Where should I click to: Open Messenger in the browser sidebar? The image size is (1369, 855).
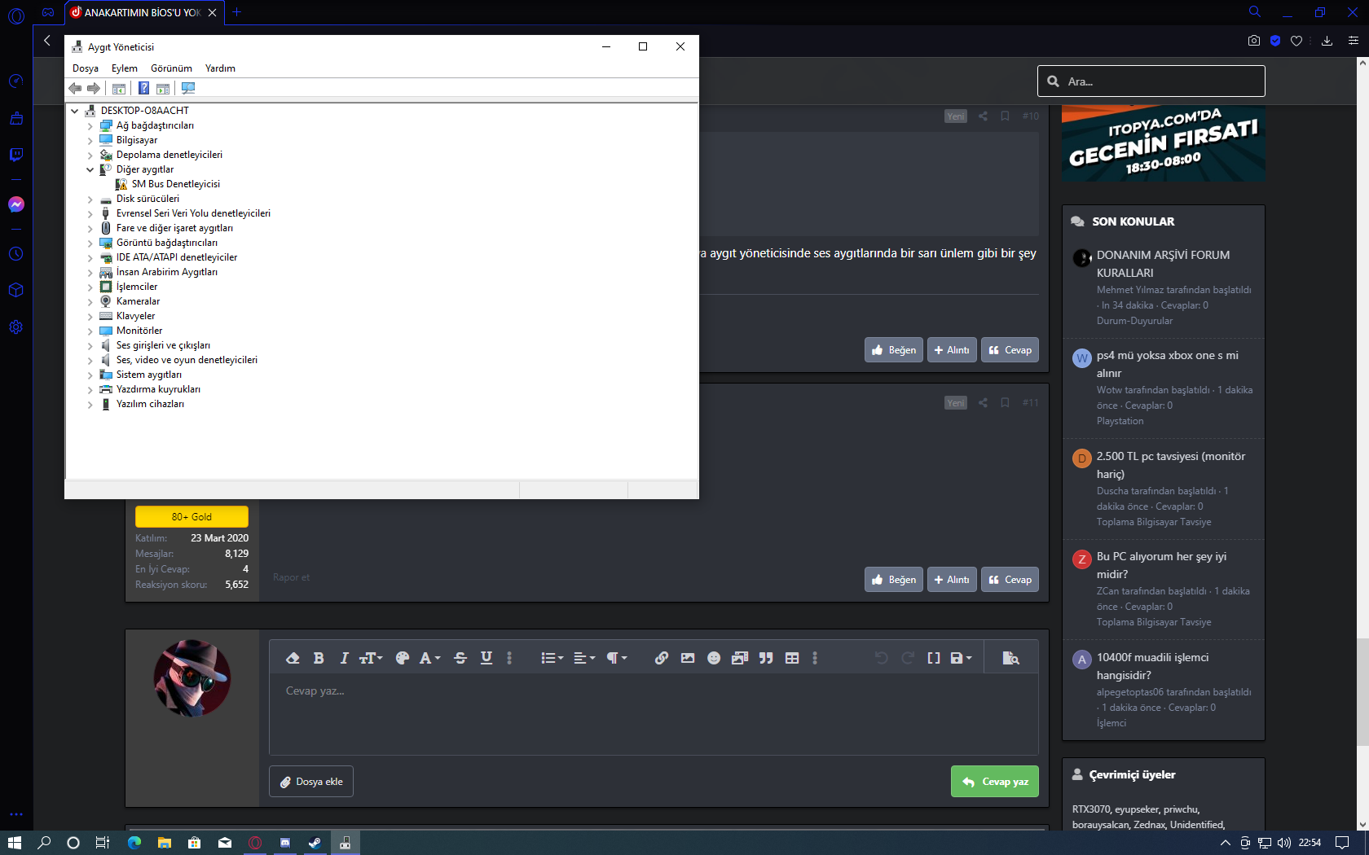click(x=16, y=204)
